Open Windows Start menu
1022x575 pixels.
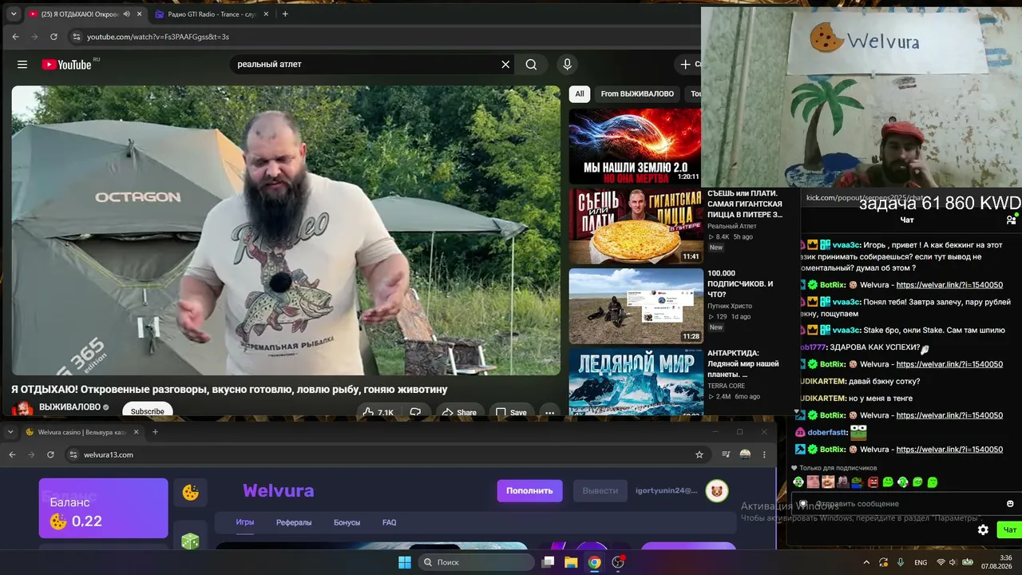(x=405, y=562)
